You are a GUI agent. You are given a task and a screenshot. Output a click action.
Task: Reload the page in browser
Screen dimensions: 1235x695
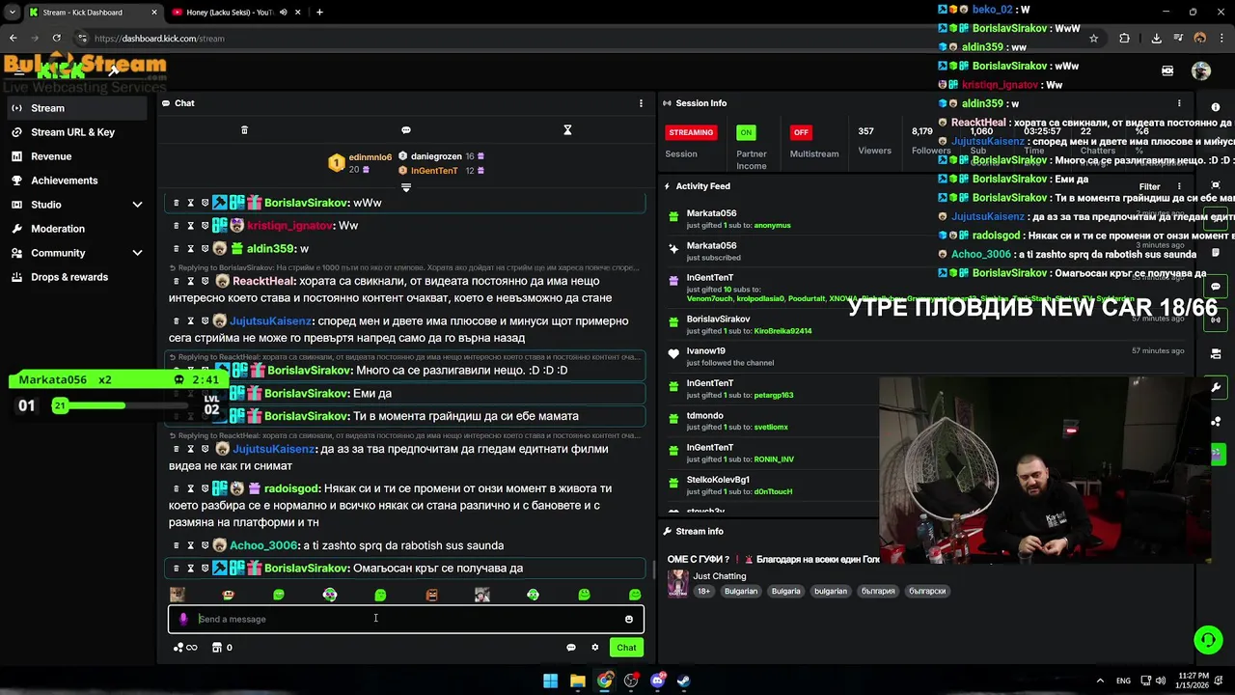(x=57, y=39)
